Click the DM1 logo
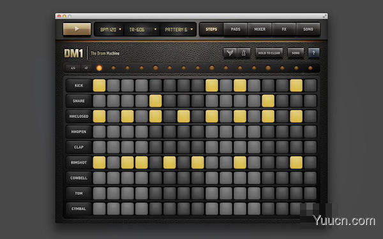 (73, 53)
